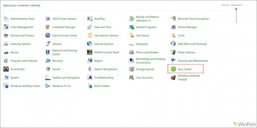Click the Device Manager text link
257x128 pixels.
[x=187, y=27]
